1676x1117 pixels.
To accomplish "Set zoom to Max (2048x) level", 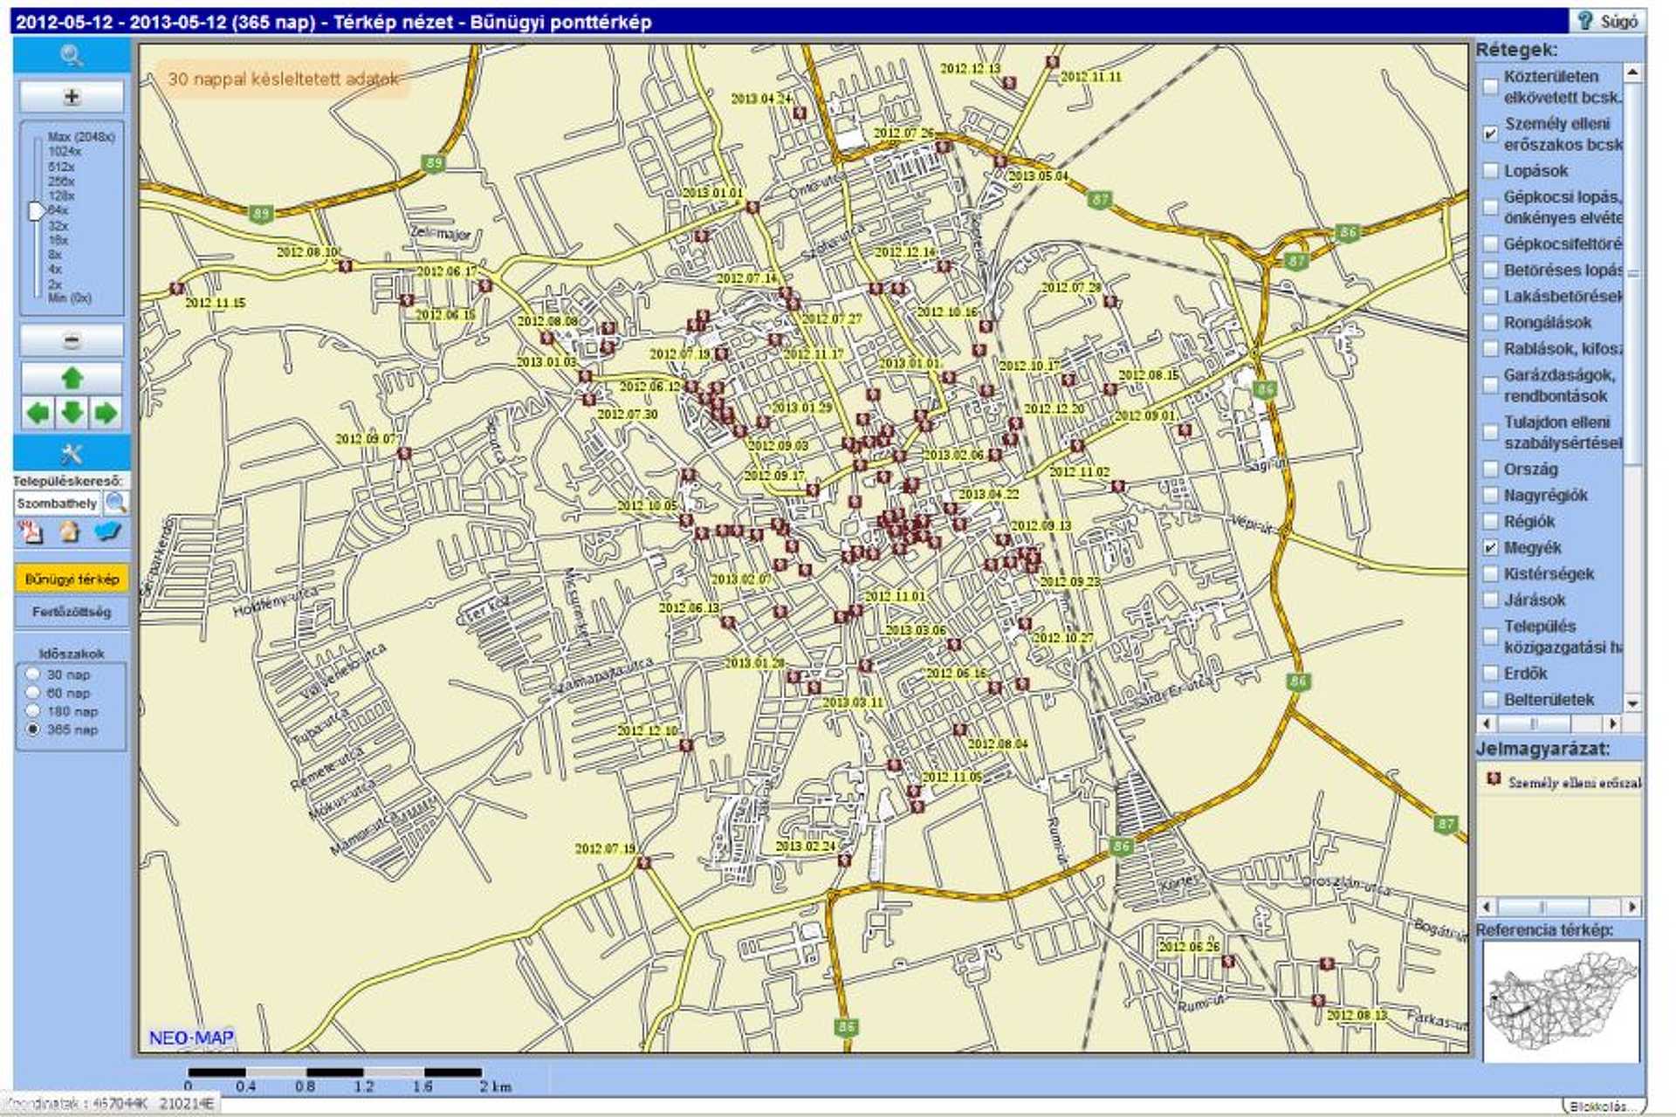I will coord(81,137).
